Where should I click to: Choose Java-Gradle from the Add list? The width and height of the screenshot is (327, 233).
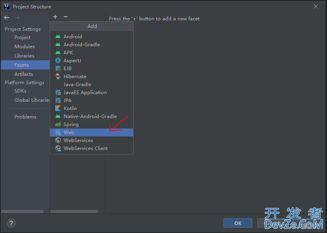[92, 84]
